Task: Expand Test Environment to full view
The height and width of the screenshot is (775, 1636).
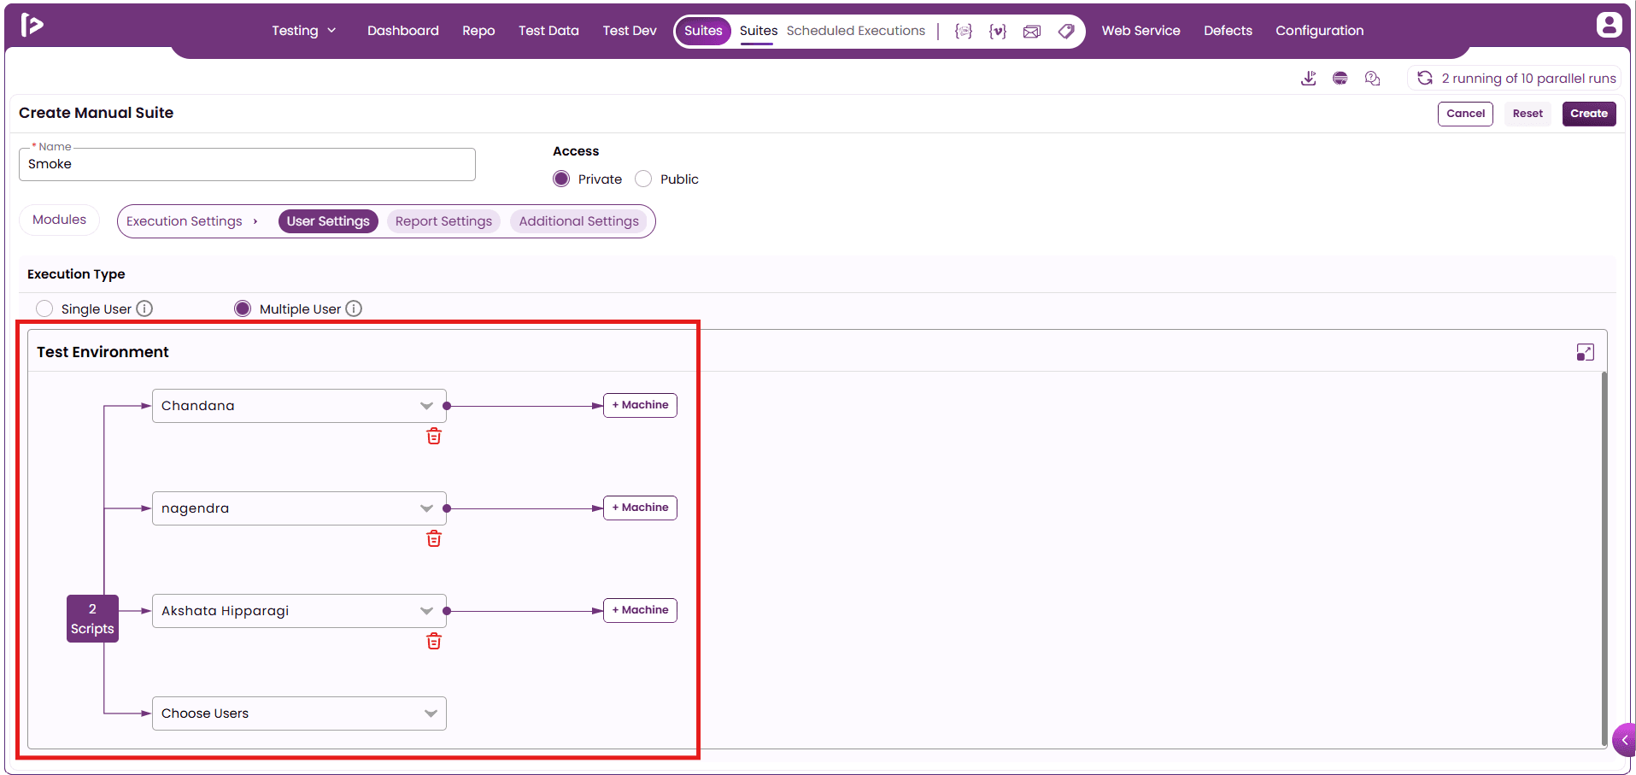Action: (x=1585, y=352)
